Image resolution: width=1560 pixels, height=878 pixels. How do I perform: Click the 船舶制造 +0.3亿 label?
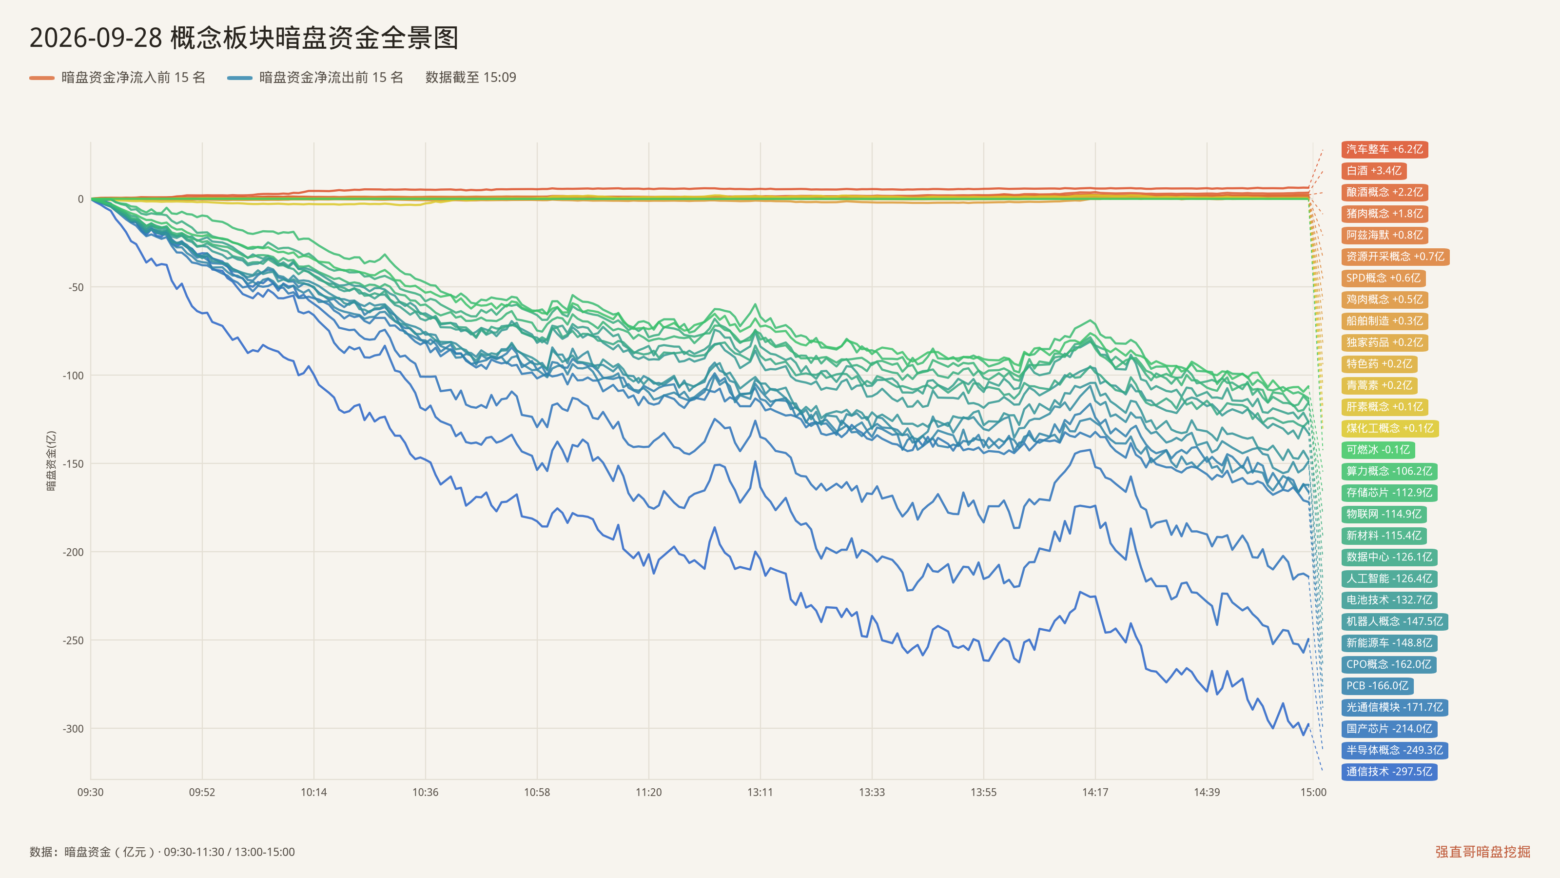1384,321
